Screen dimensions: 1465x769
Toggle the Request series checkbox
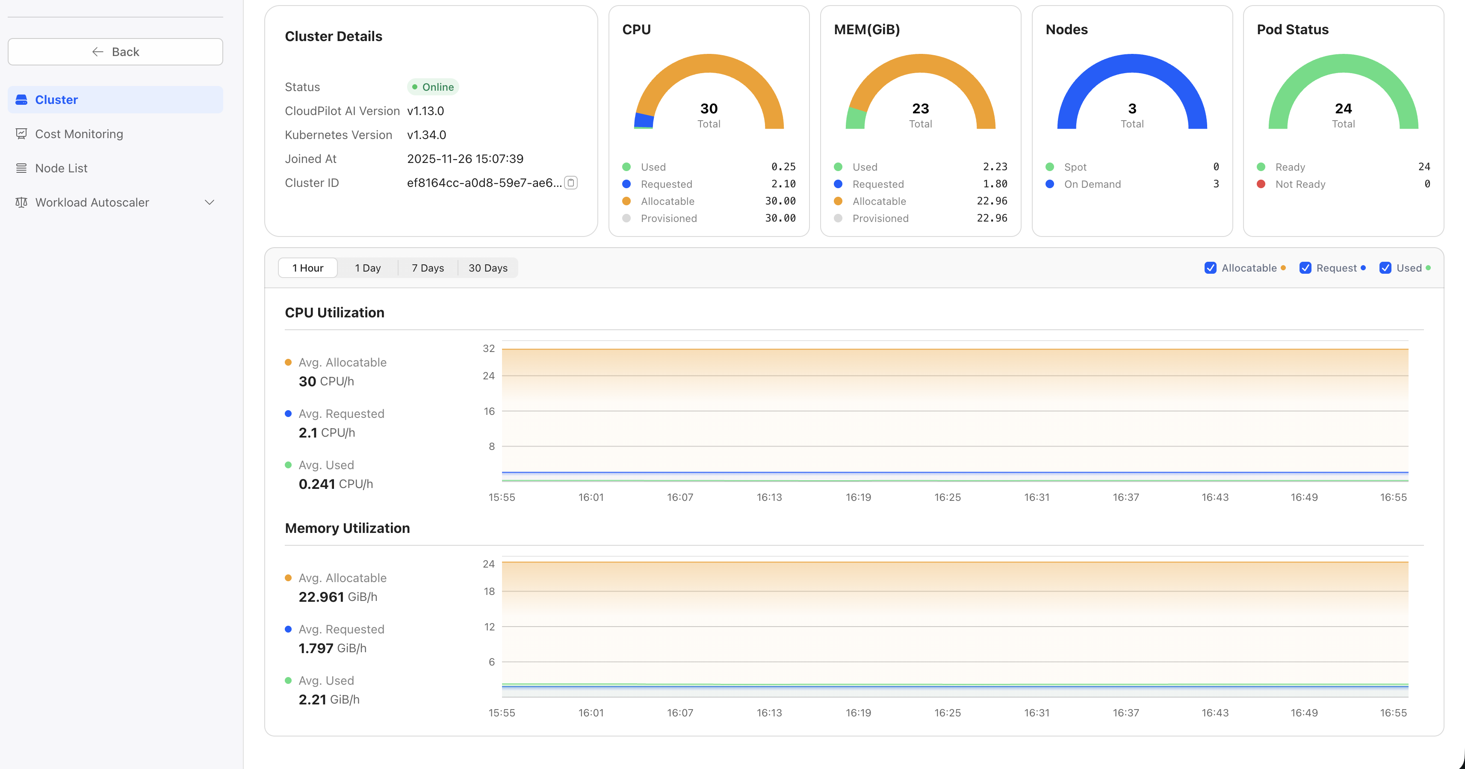tap(1305, 268)
